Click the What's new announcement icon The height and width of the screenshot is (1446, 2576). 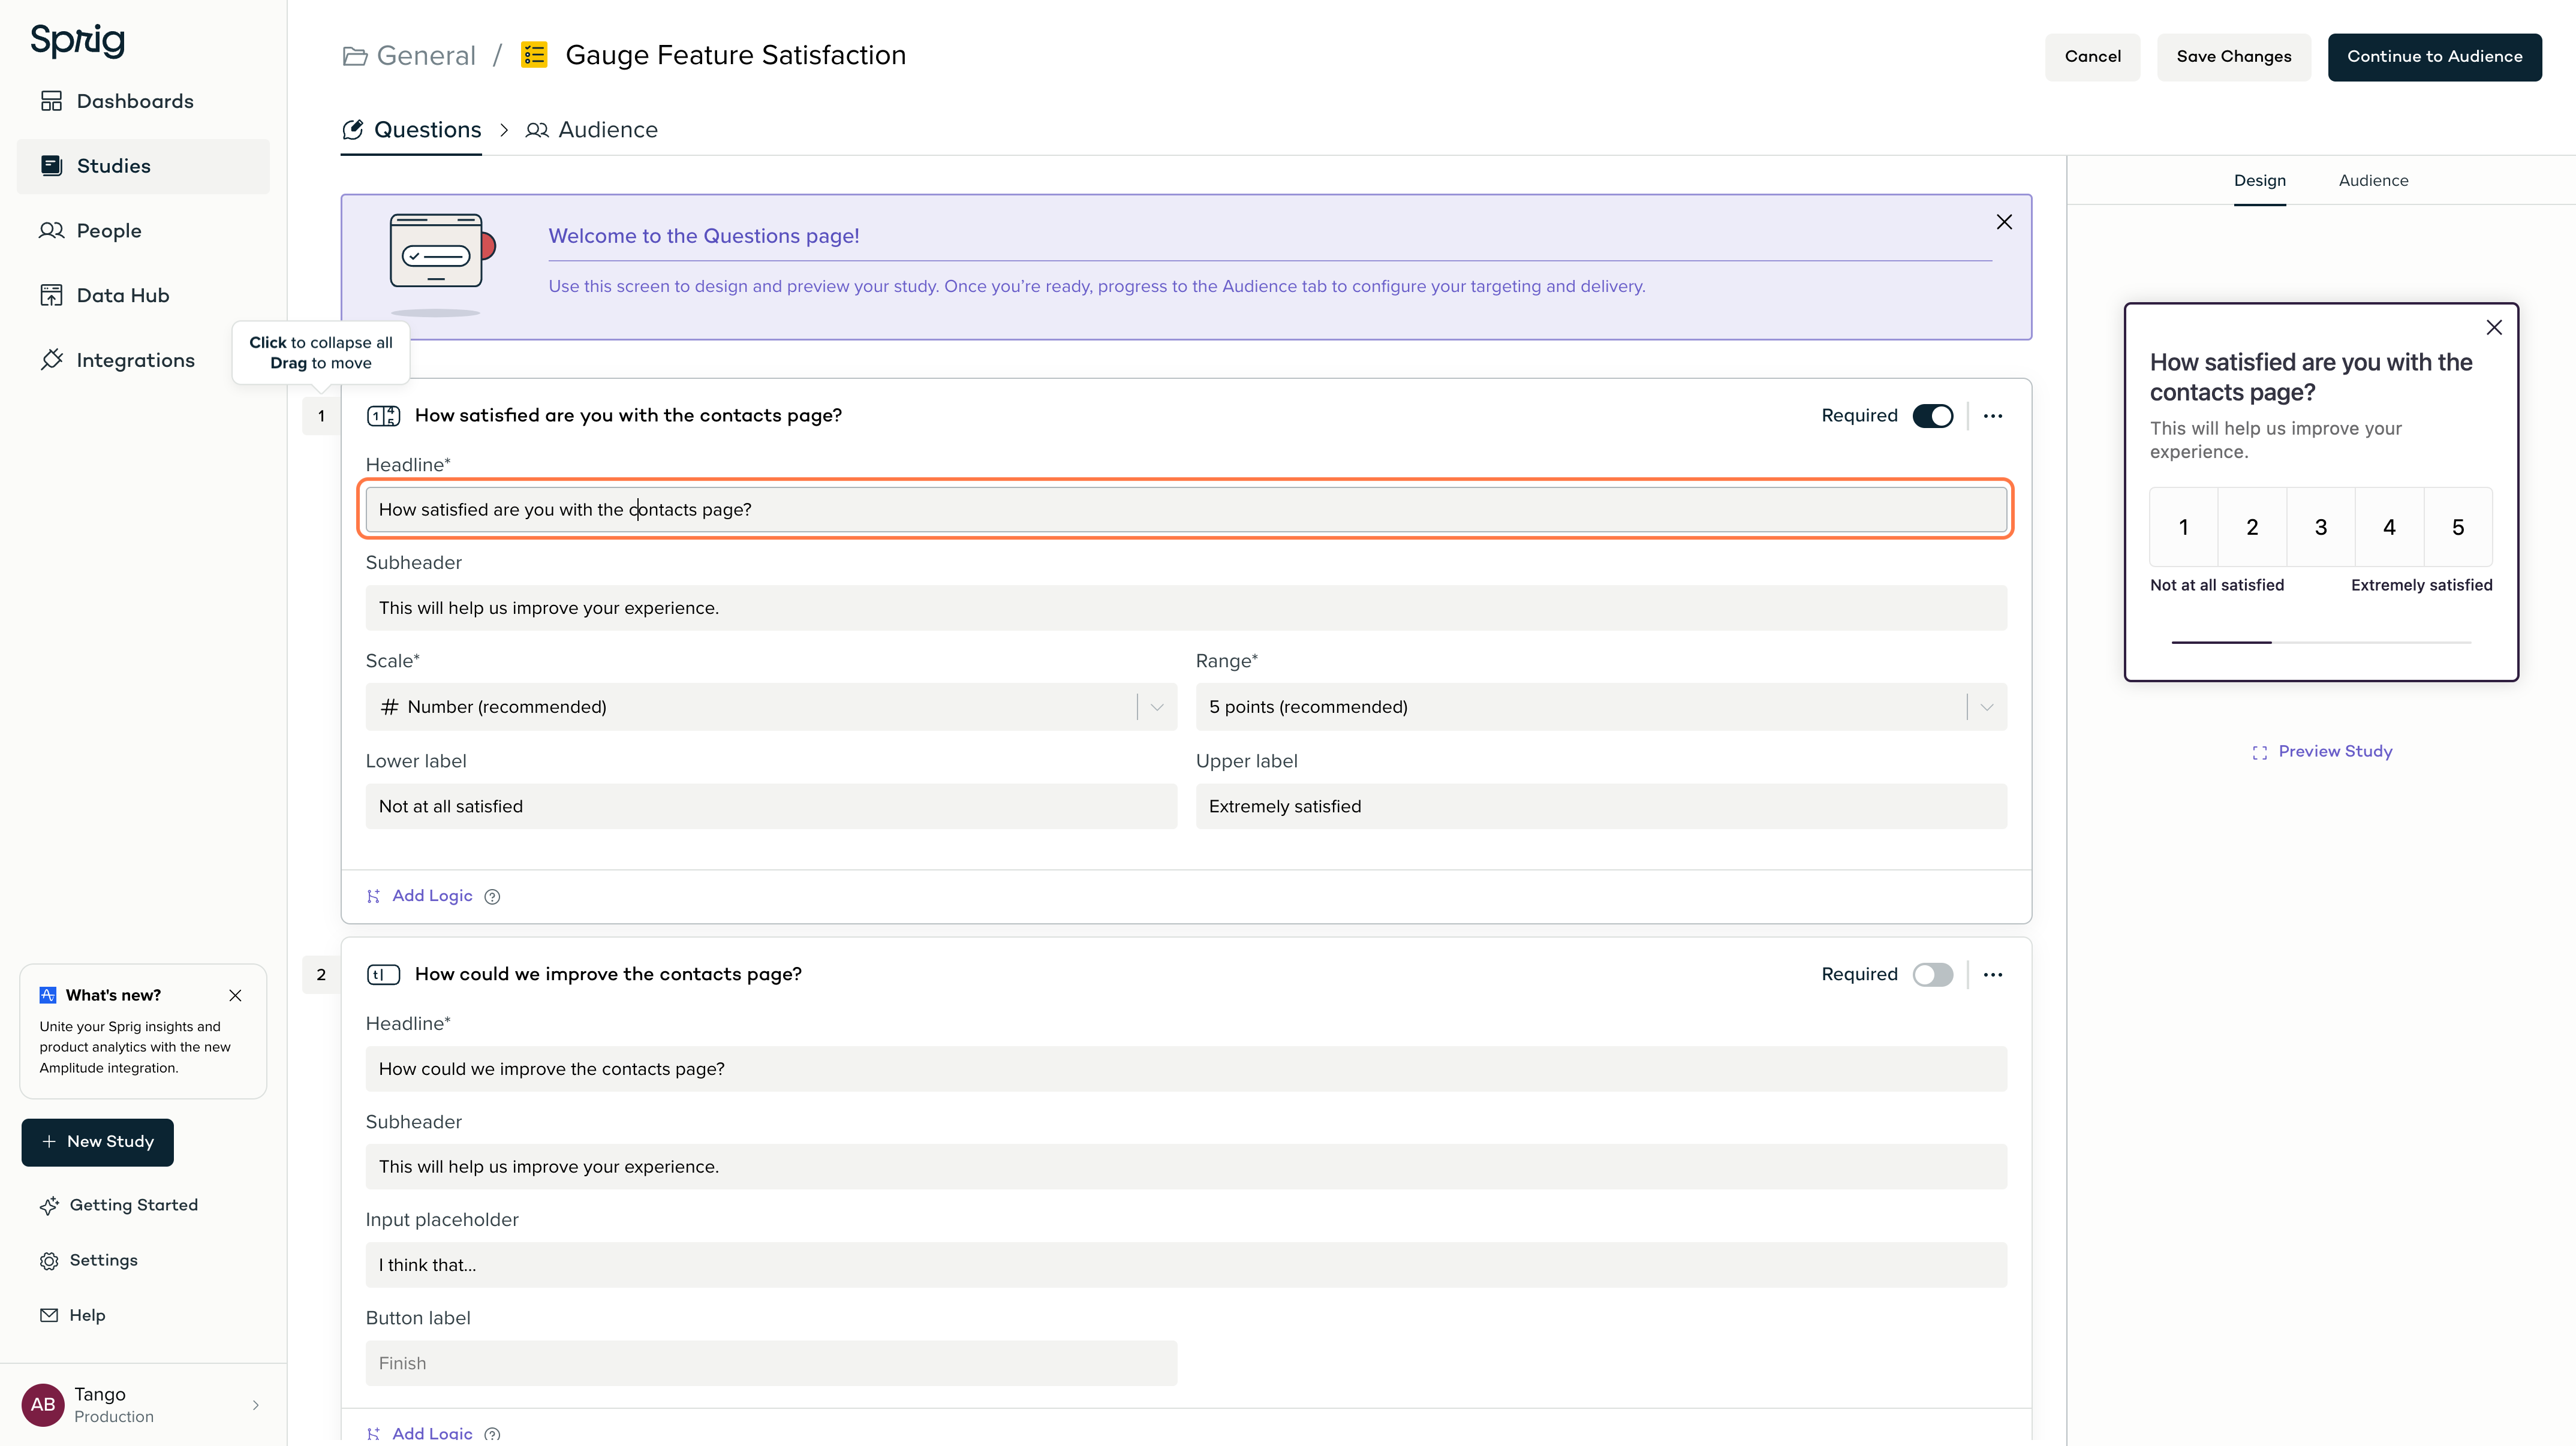[x=48, y=995]
